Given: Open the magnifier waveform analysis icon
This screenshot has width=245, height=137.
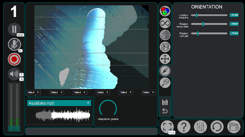Looking at the screenshot, I should click(165, 83).
